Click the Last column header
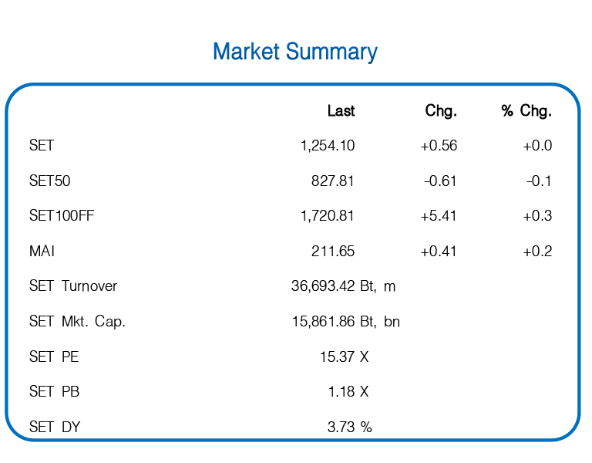Image resolution: width=592 pixels, height=463 pixels. point(341,111)
